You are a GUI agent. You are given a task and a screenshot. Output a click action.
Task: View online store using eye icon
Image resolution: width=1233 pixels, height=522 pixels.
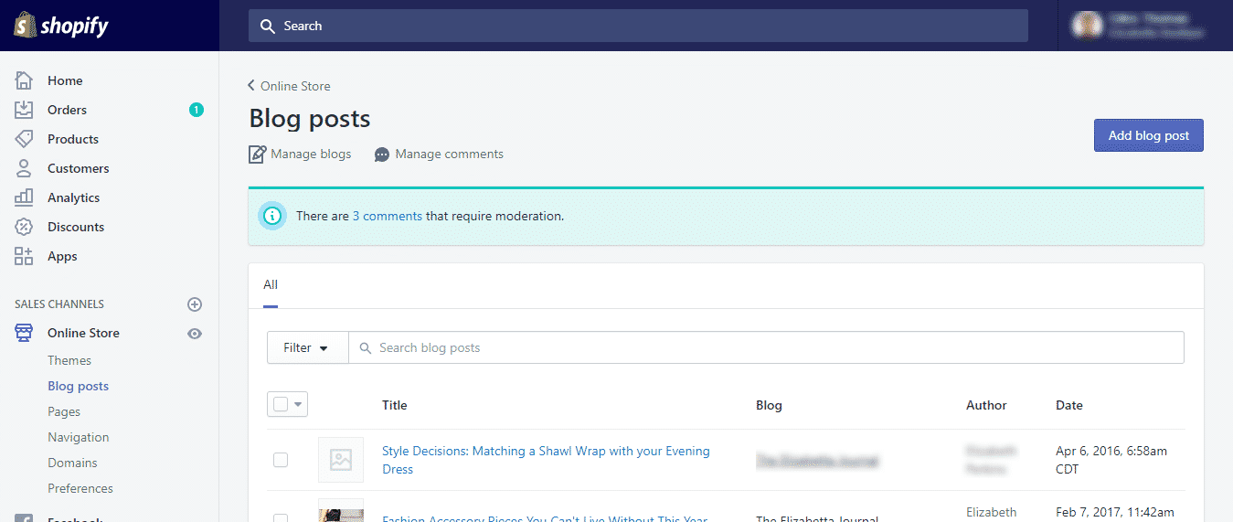194,334
